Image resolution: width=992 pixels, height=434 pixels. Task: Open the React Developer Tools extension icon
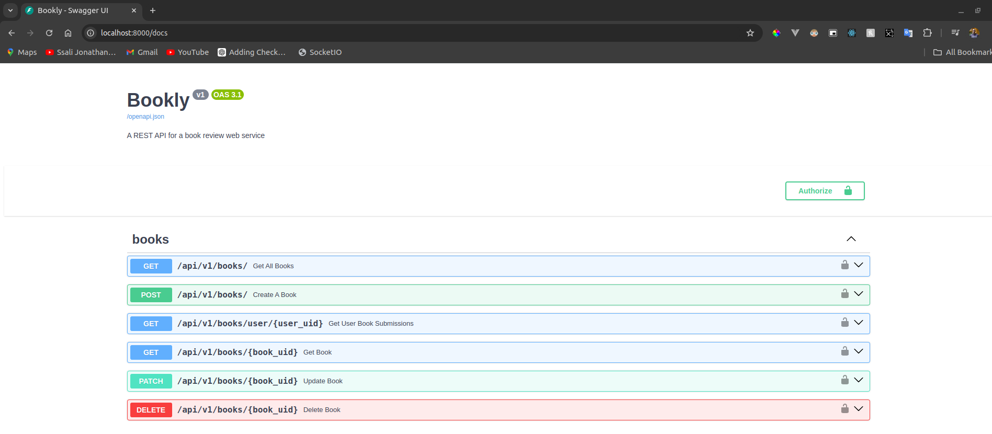[852, 33]
